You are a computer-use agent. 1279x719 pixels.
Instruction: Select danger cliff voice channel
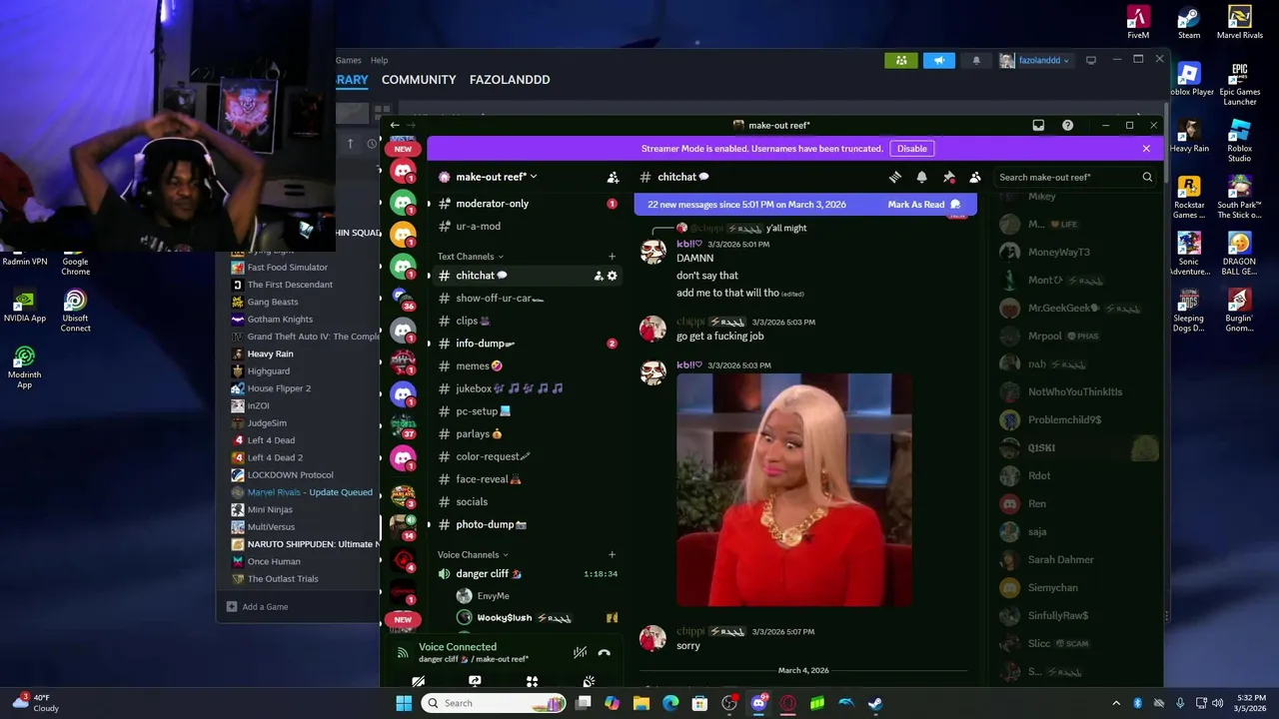[525, 574]
